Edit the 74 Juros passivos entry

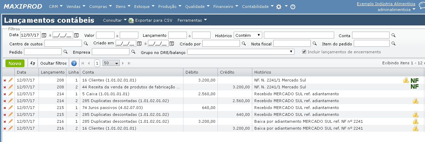11,107
